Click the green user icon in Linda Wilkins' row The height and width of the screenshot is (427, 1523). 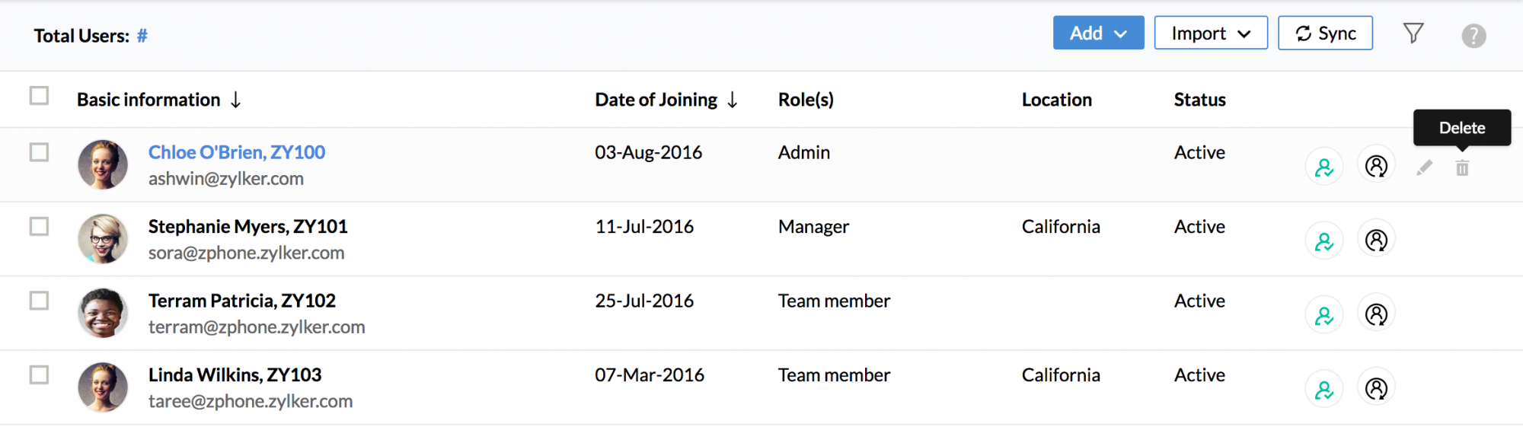click(x=1324, y=390)
